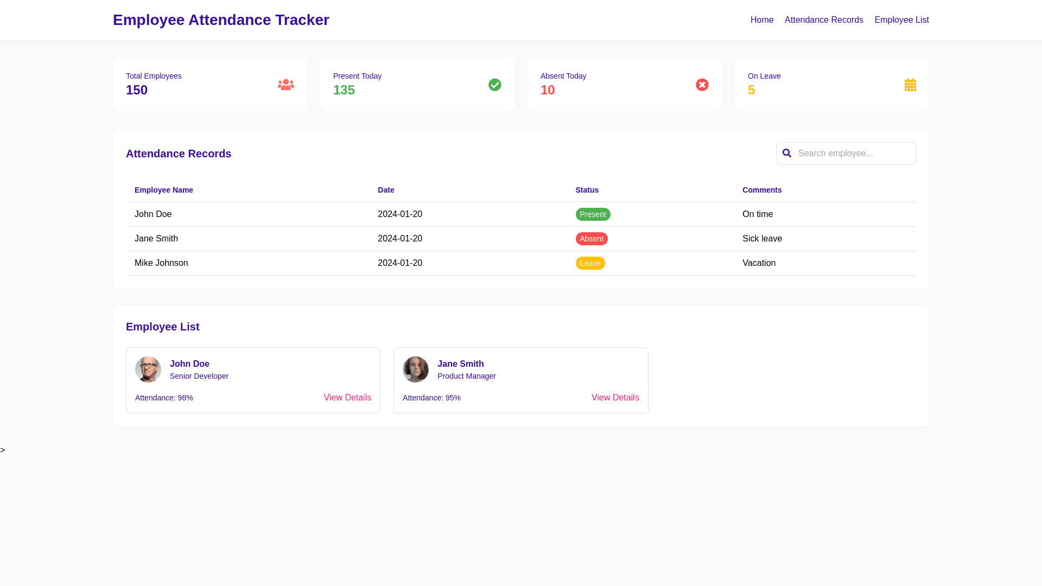Click the red Absent status badge
Image resolution: width=1042 pixels, height=586 pixels.
click(592, 239)
